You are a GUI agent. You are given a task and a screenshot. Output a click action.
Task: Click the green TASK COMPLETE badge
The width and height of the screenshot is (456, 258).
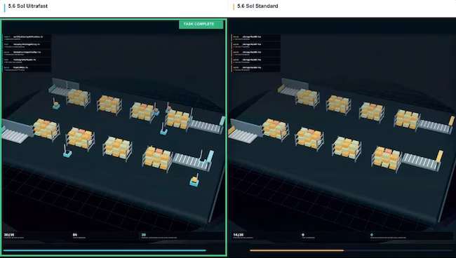pyautogui.click(x=201, y=24)
